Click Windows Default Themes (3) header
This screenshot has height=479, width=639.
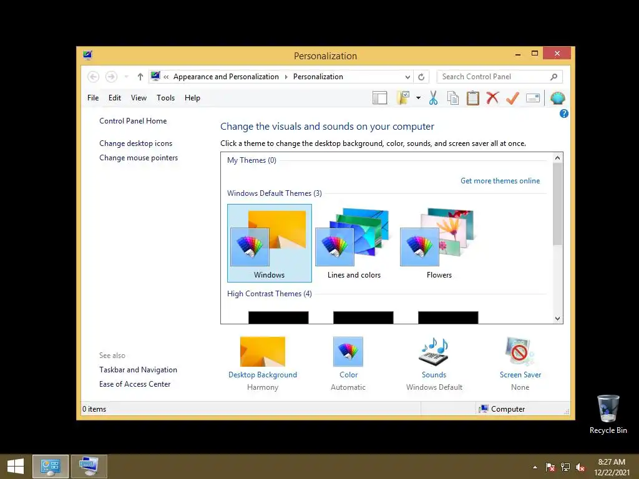click(x=275, y=193)
